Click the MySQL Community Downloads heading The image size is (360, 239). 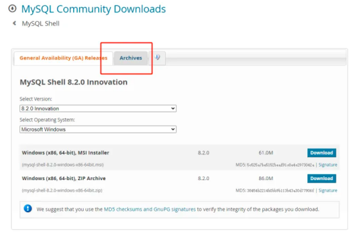click(x=93, y=9)
